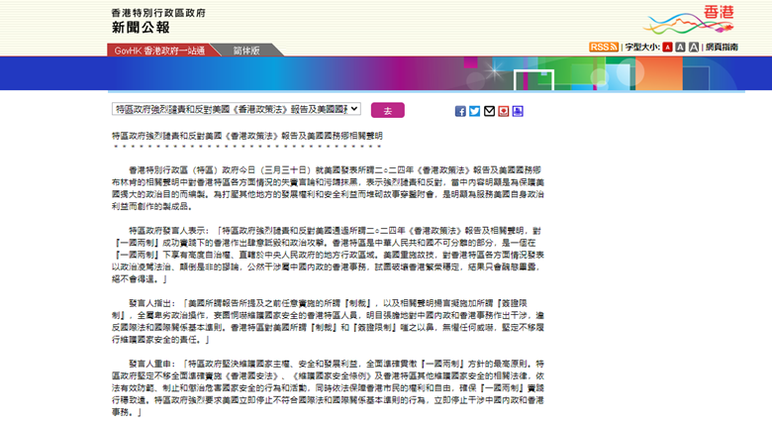Open the 網頁指南 site map link
Image resolution: width=772 pixels, height=425 pixels.
tap(722, 47)
